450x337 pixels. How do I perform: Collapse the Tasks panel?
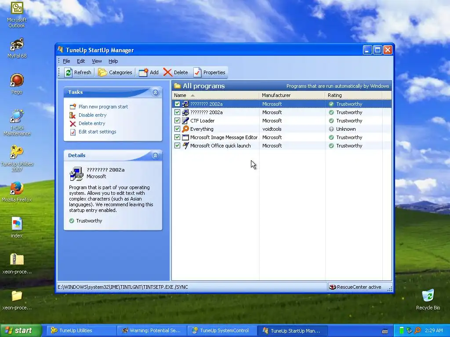pos(155,92)
